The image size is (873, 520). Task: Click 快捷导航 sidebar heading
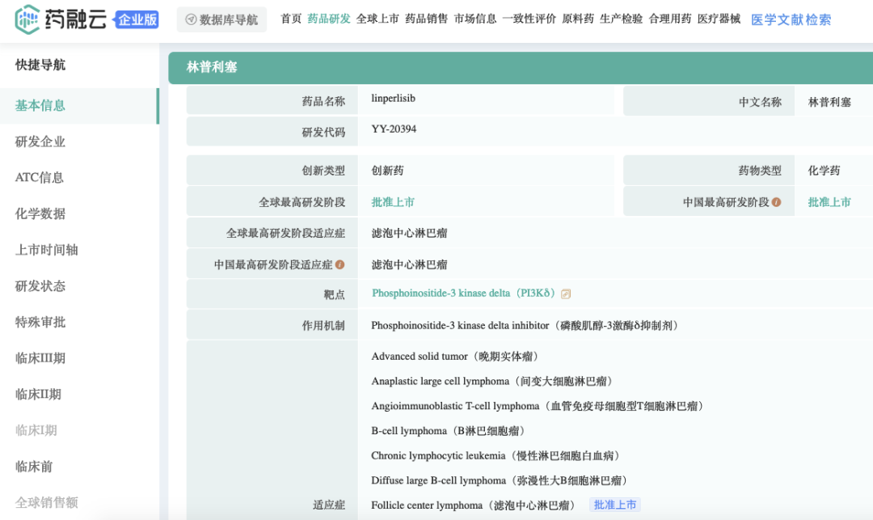[x=40, y=66]
